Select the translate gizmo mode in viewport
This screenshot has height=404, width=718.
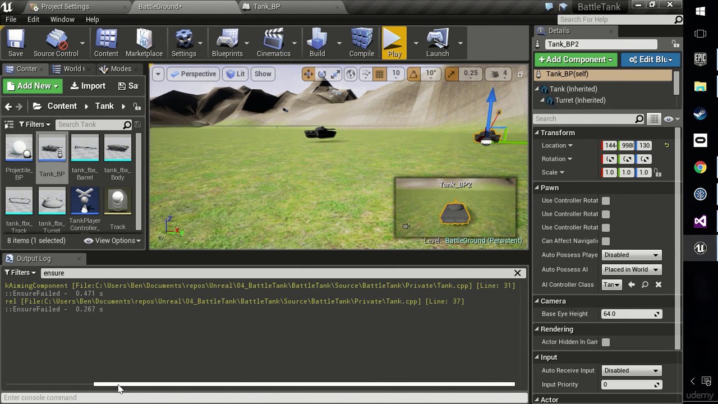point(309,74)
